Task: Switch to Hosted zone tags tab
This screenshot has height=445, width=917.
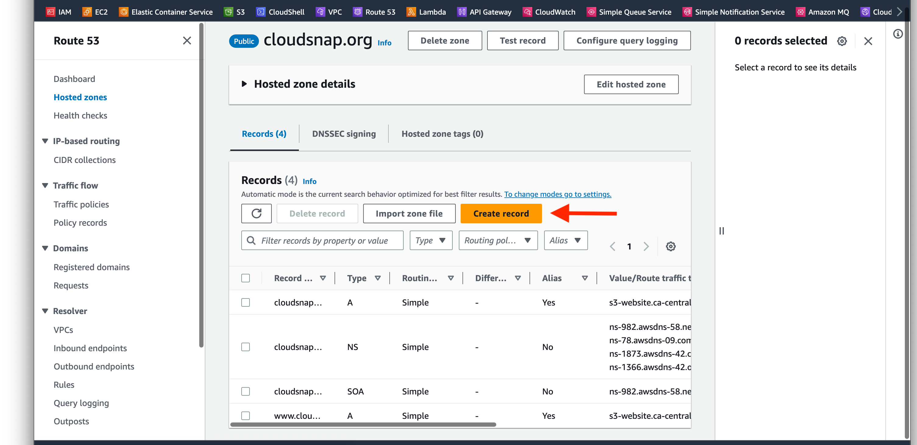Action: pyautogui.click(x=442, y=134)
